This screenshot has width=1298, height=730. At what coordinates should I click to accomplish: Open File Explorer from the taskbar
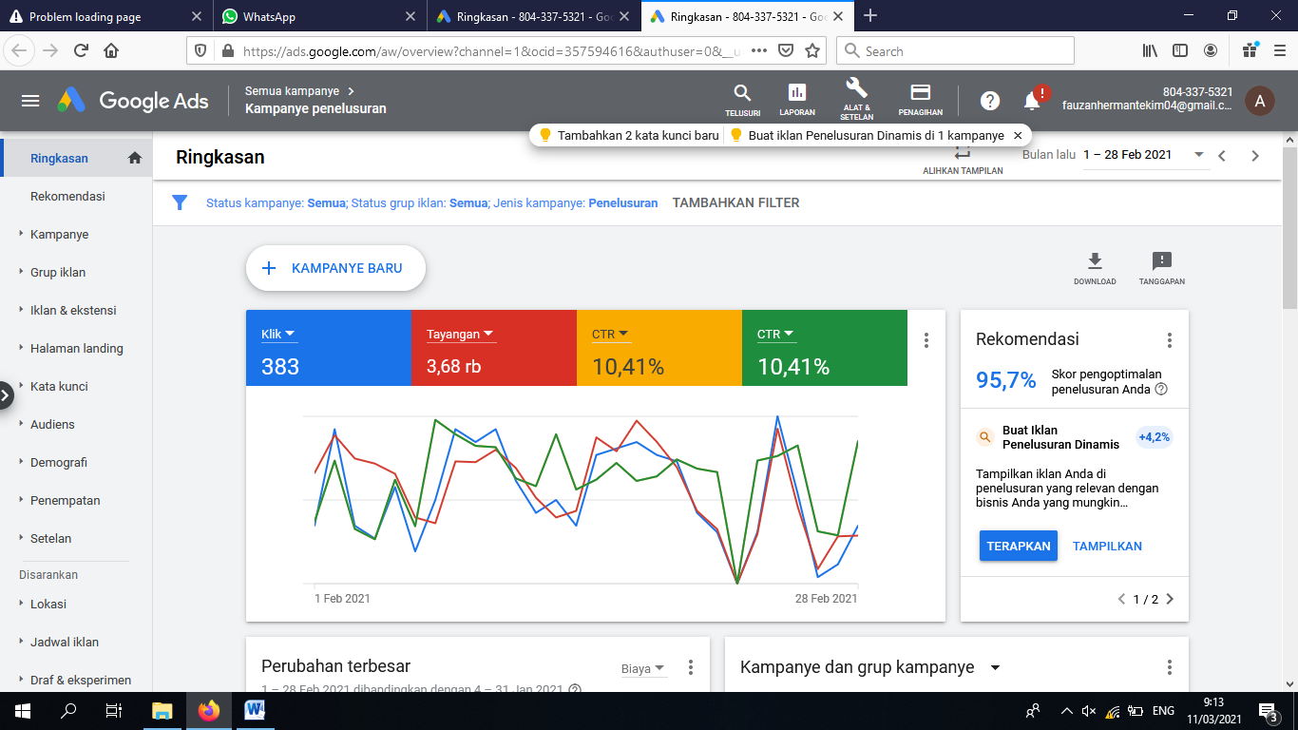[162, 710]
